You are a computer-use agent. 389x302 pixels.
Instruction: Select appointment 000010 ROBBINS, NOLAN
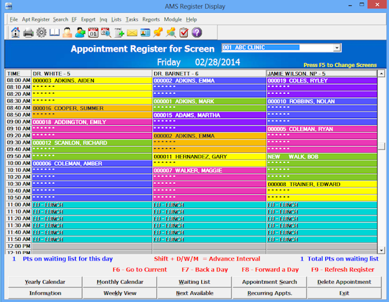pos(322,101)
